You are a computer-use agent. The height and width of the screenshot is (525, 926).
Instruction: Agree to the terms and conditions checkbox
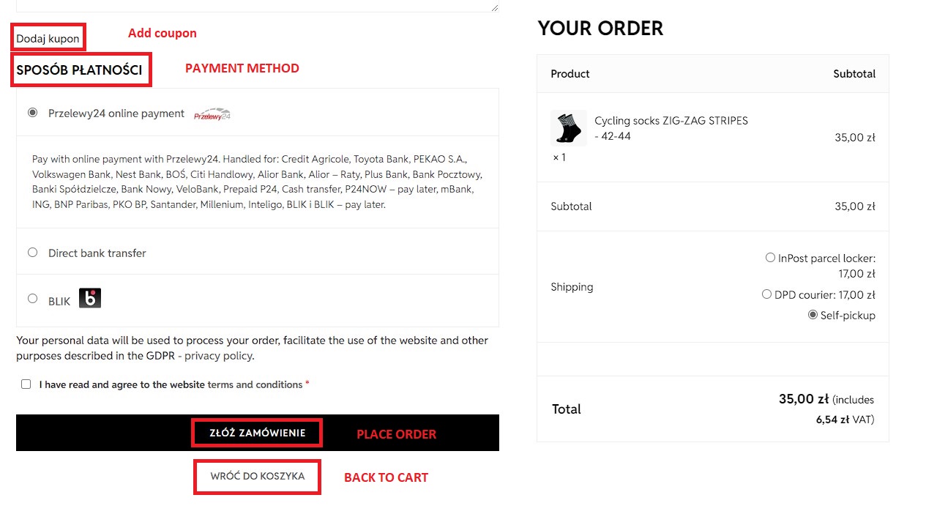(26, 384)
